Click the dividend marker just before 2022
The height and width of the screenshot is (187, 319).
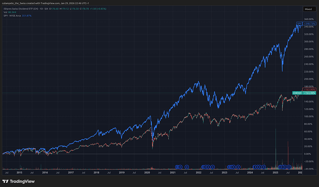tap(187, 167)
